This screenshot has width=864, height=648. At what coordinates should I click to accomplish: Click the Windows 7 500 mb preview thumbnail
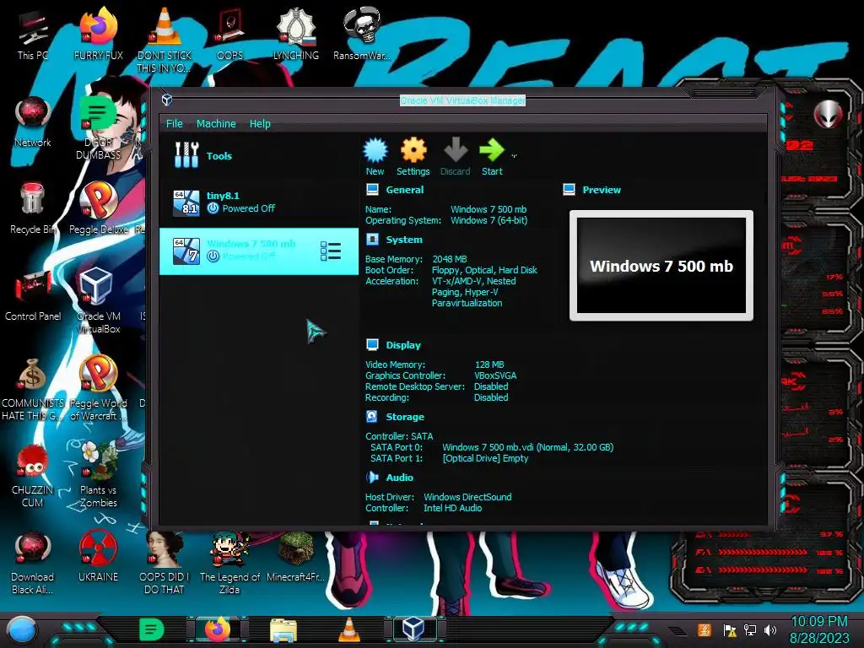(x=661, y=265)
